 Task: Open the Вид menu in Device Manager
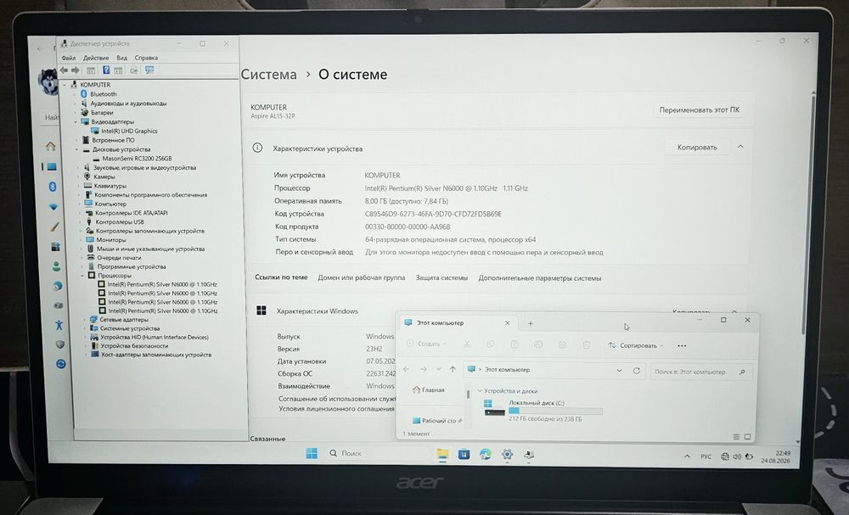pos(121,58)
